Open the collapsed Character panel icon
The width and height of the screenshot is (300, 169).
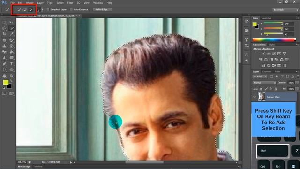tap(247, 55)
